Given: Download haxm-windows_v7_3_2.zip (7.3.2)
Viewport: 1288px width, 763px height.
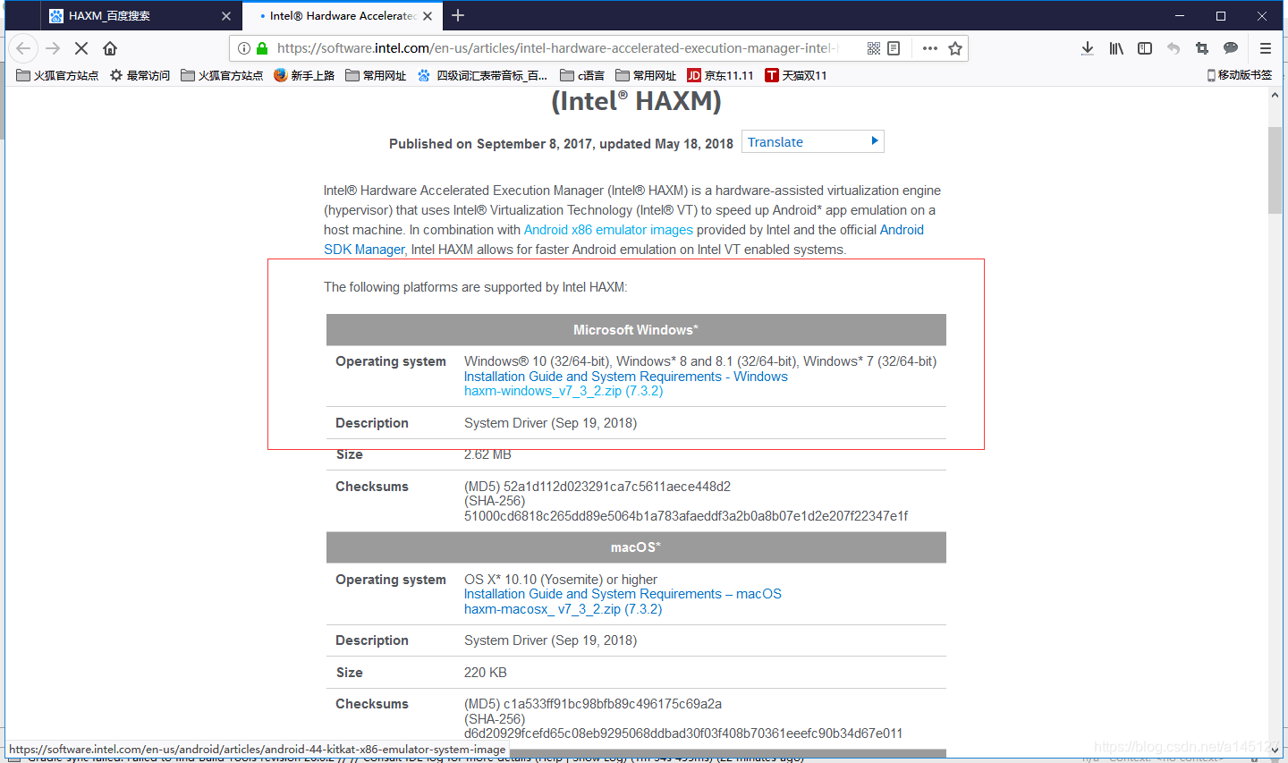Looking at the screenshot, I should click(563, 391).
